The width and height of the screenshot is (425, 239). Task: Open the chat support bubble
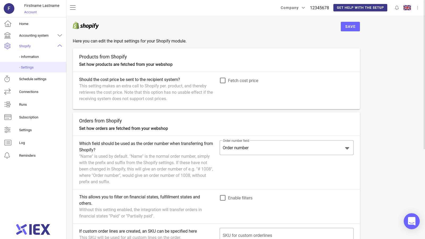click(x=411, y=221)
